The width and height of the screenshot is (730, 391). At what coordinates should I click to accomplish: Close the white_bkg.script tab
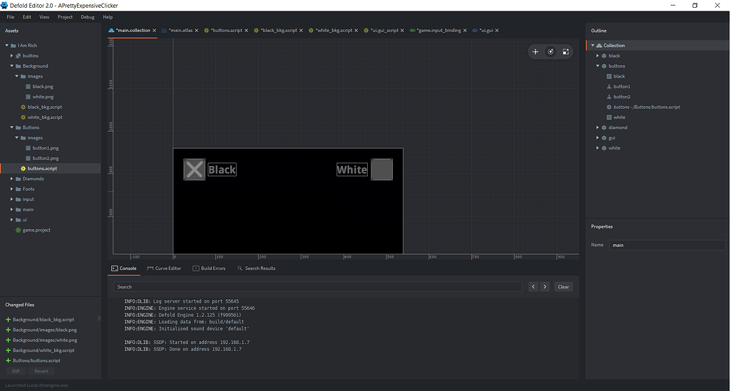[x=356, y=31]
